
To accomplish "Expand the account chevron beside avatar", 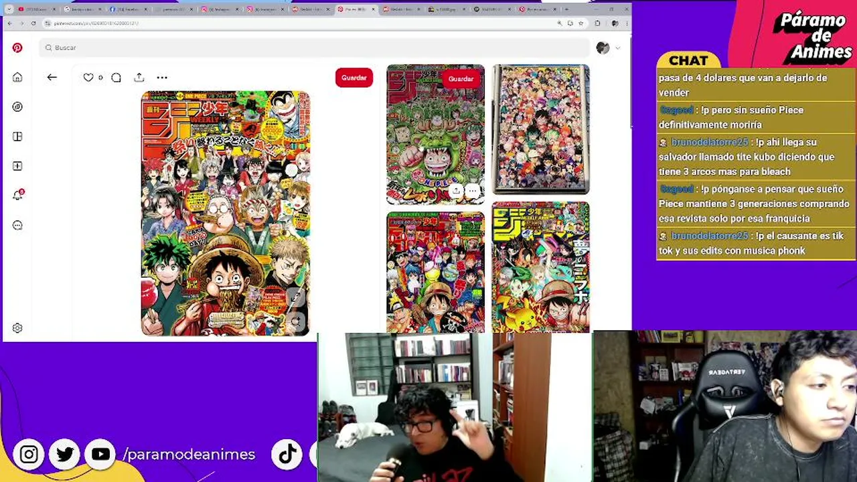I will pos(617,48).
